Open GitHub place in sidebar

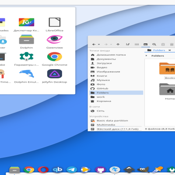(116, 88)
